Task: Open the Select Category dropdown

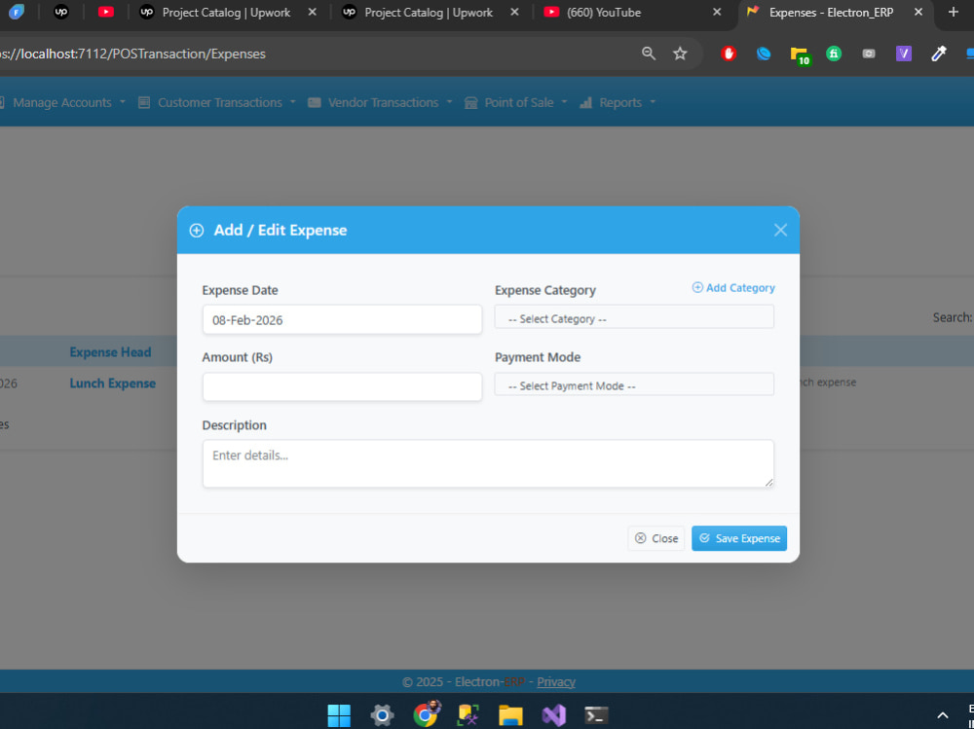Action: click(x=634, y=318)
